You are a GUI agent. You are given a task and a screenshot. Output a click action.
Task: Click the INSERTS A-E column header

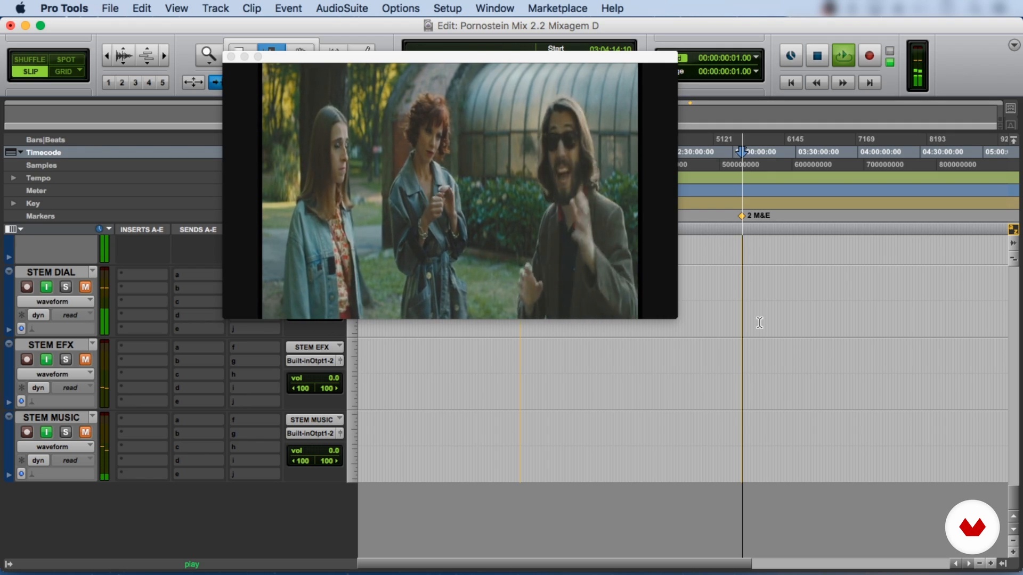pyautogui.click(x=142, y=229)
